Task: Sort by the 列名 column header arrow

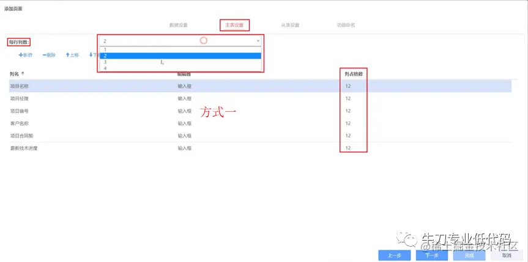Action: click(x=23, y=74)
